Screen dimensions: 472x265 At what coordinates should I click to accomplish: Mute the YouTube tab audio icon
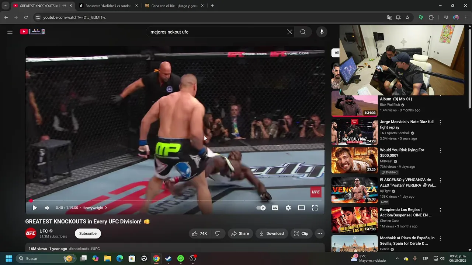point(64,6)
